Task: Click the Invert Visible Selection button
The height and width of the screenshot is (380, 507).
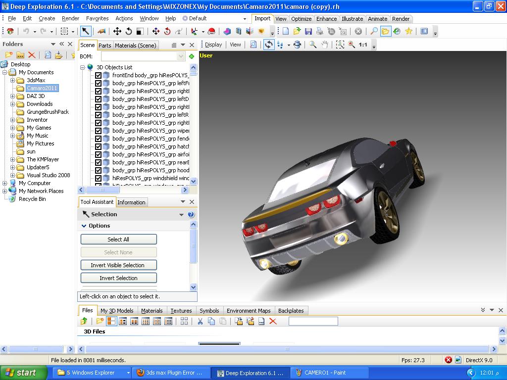Action: coord(118,265)
